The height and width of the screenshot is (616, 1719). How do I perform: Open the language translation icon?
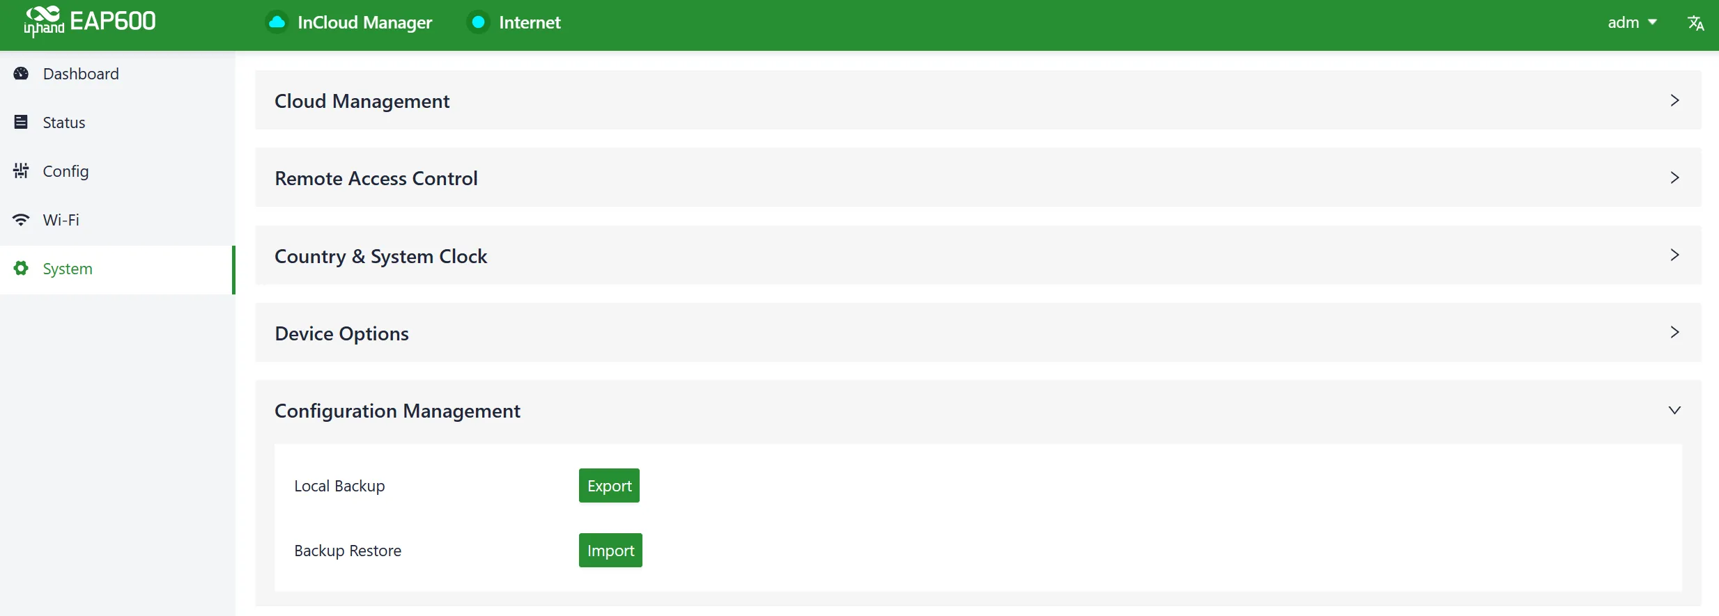pyautogui.click(x=1695, y=23)
